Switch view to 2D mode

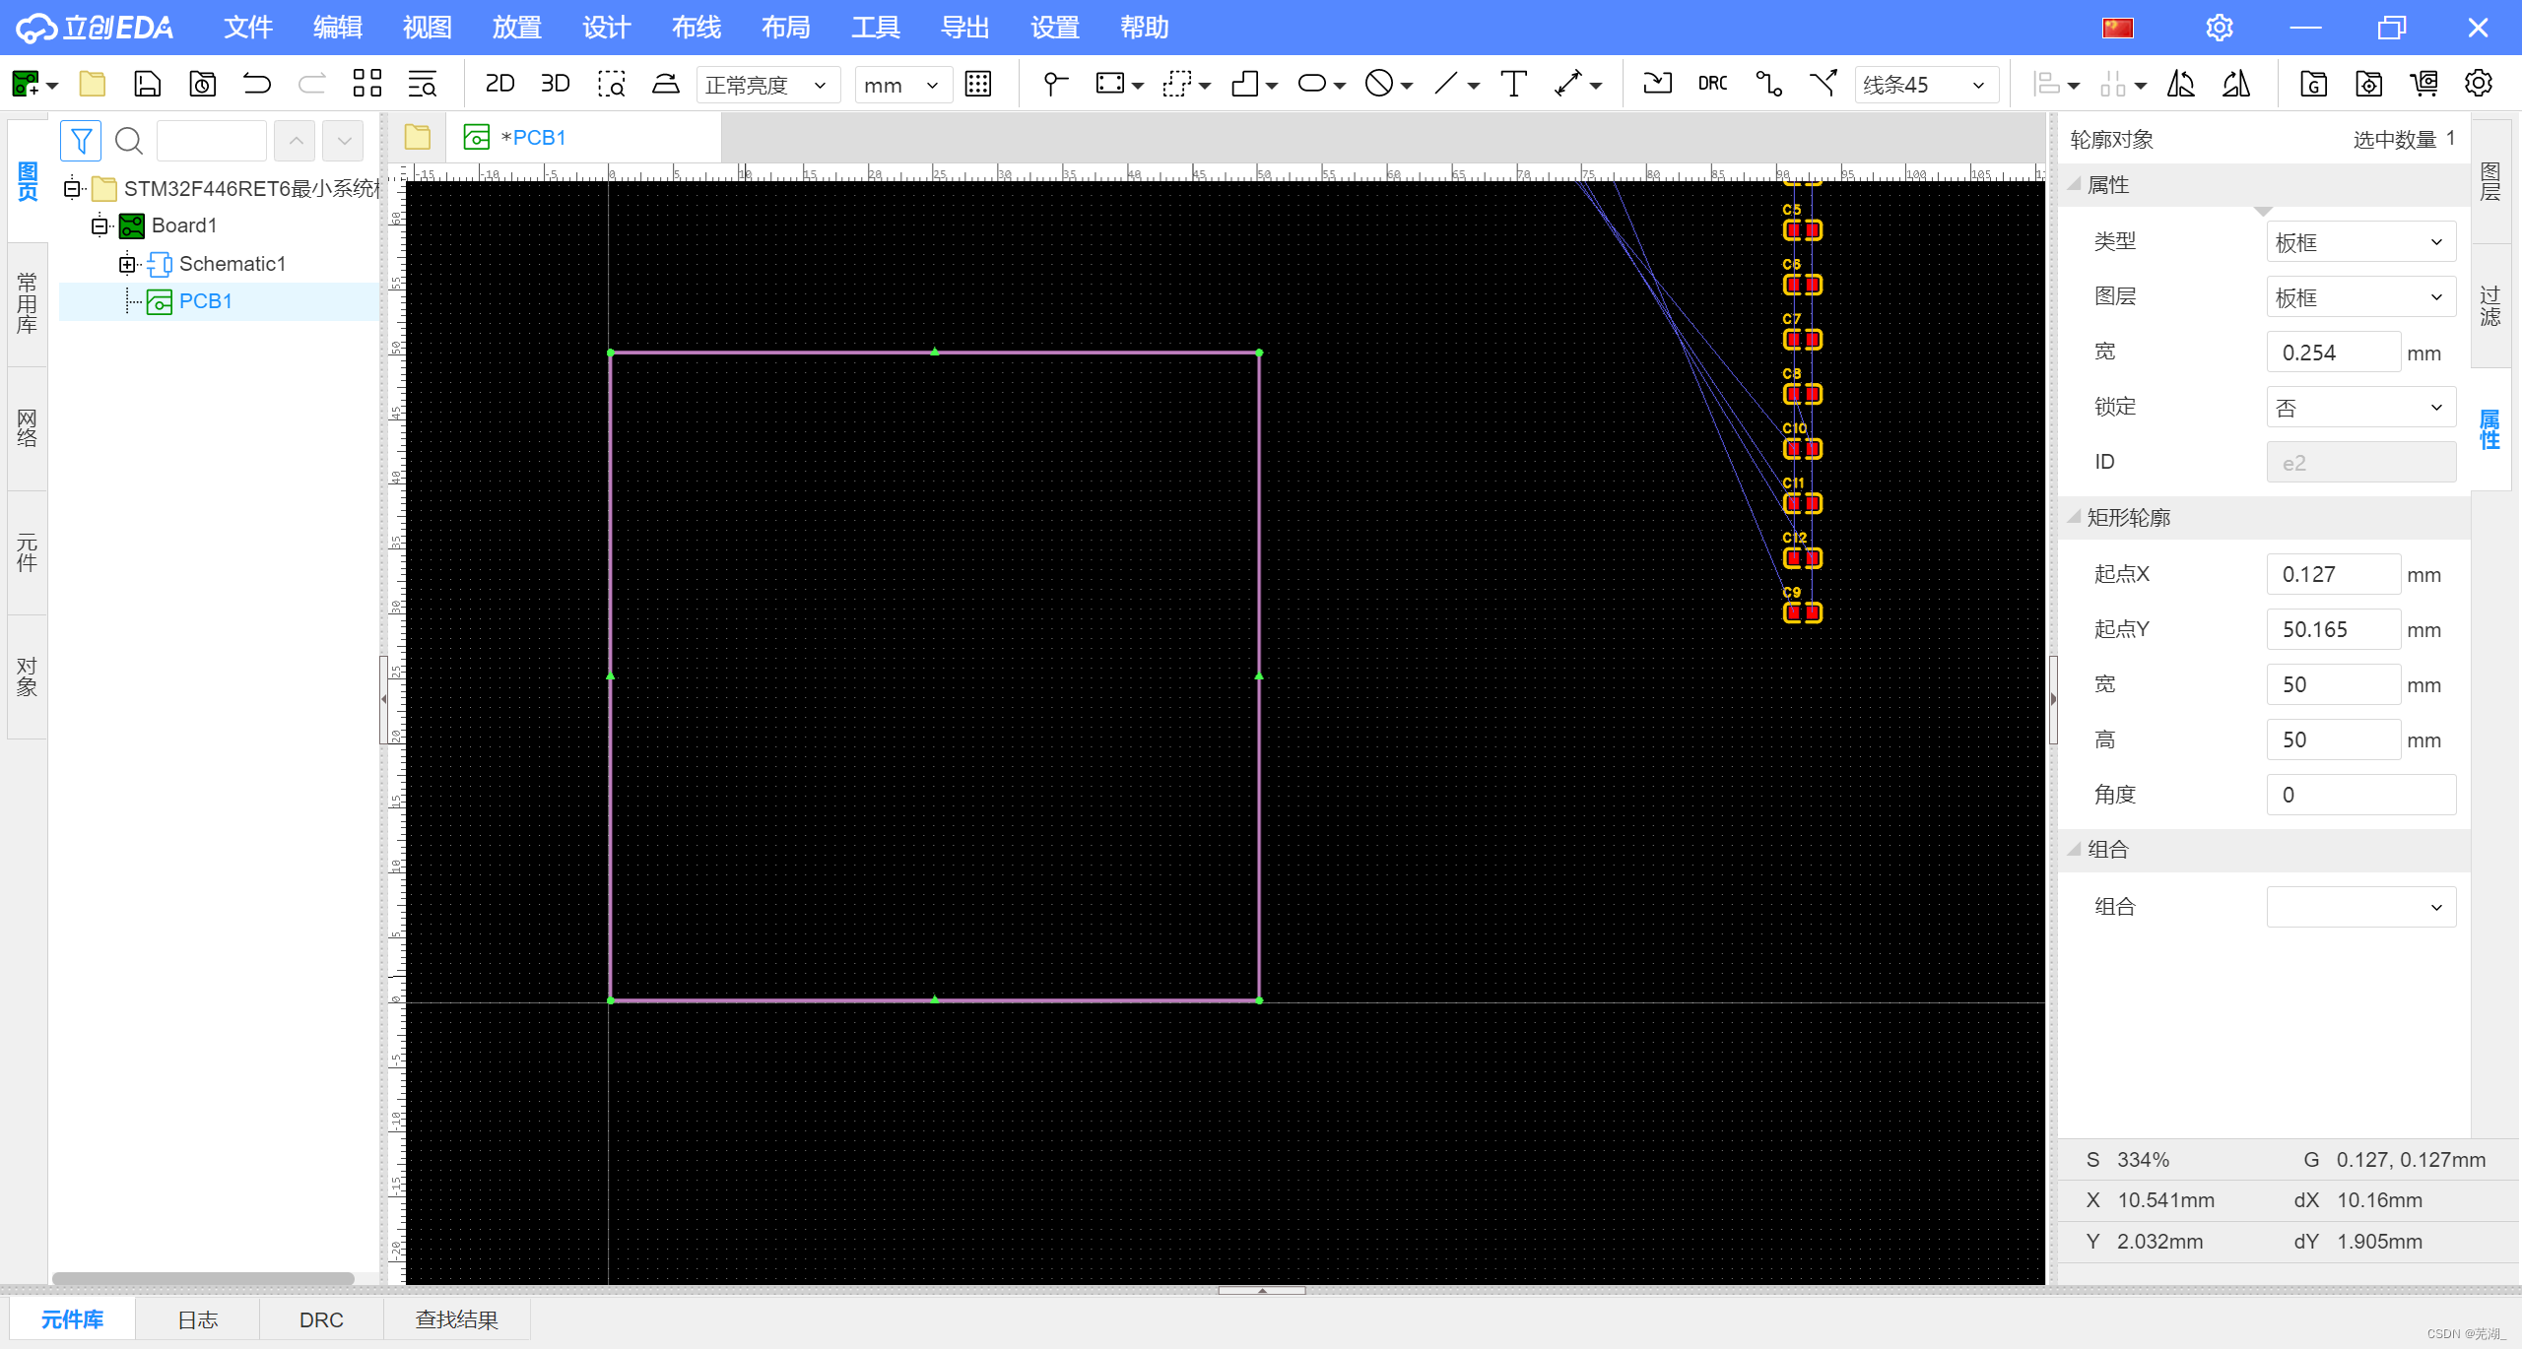[x=499, y=85]
